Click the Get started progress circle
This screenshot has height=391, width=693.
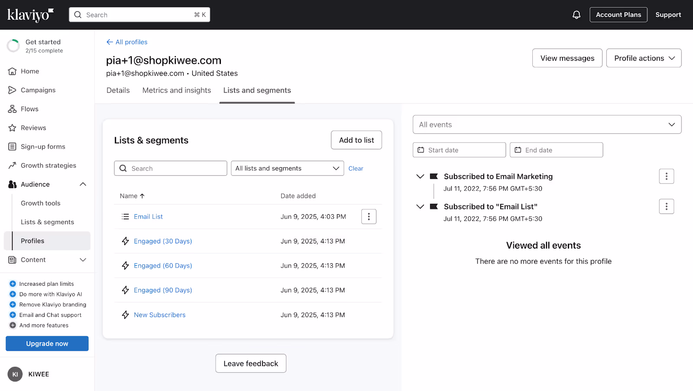pos(13,45)
